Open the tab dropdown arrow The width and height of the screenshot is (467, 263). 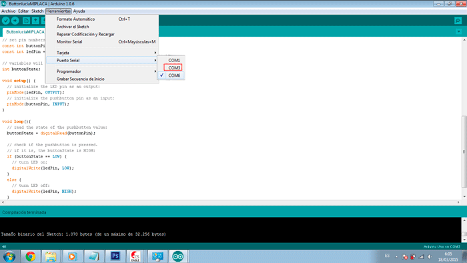[x=459, y=31]
